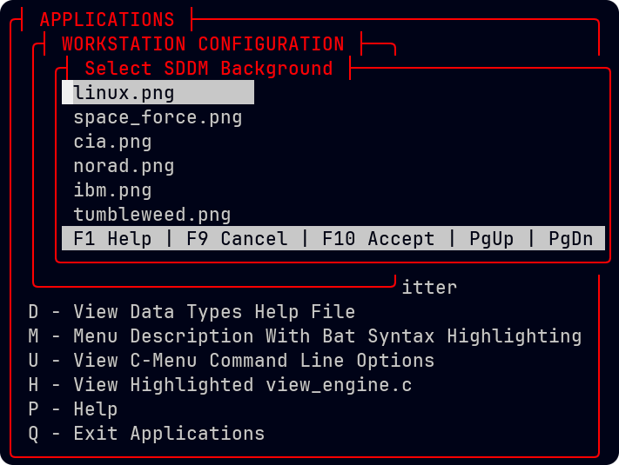The image size is (619, 465).
Task: Choose the space_force.png background file
Action: tap(158, 117)
